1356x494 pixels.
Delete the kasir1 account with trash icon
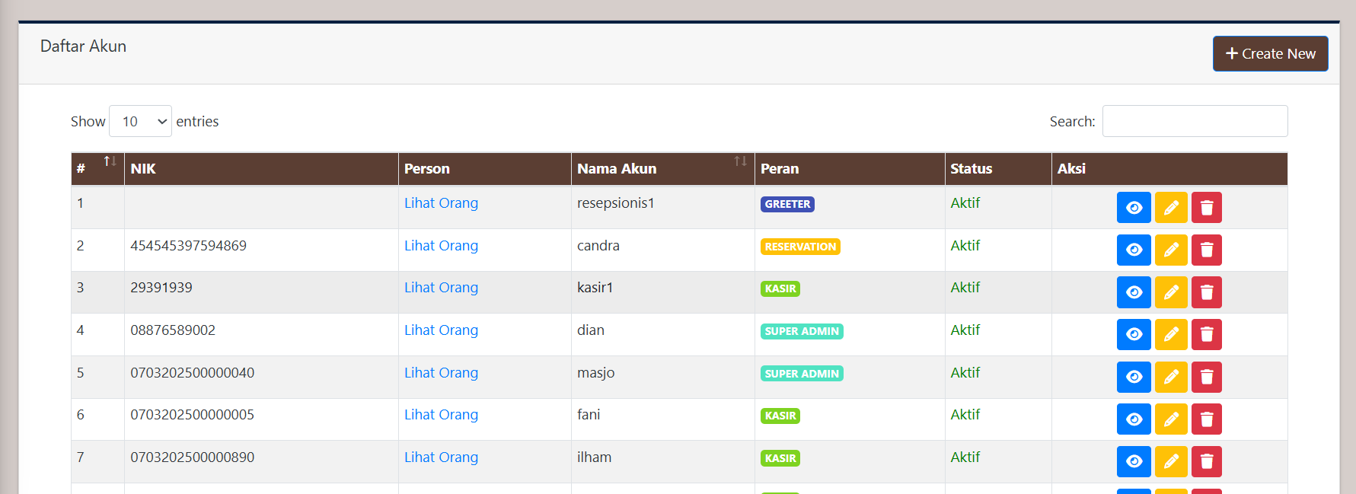(x=1206, y=292)
